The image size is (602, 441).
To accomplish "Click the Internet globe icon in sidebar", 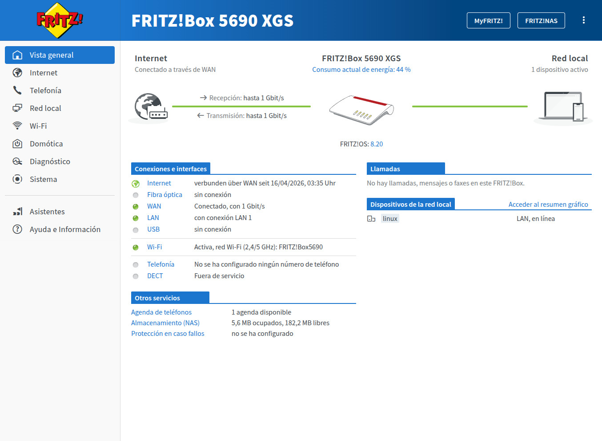I will [17, 73].
